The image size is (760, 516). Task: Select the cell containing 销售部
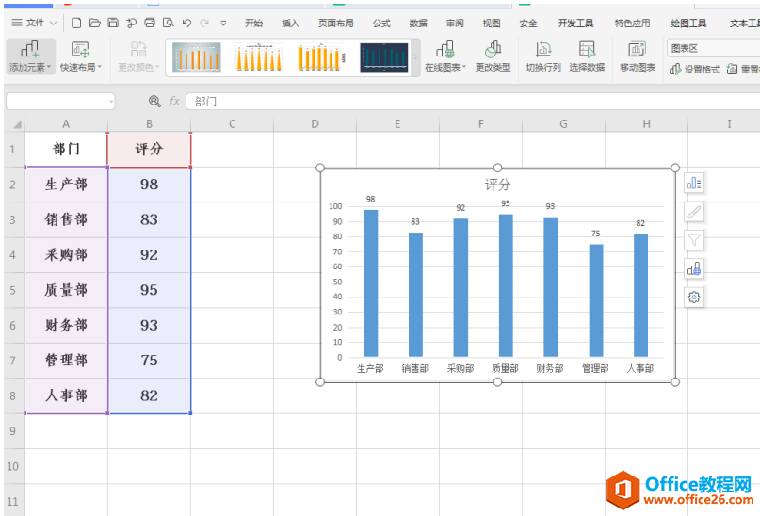click(67, 219)
